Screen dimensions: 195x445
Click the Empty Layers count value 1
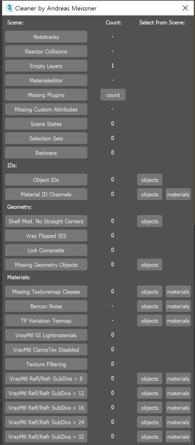(x=113, y=66)
